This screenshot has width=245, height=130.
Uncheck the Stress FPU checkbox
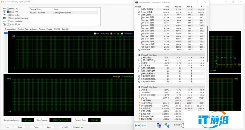click(x=8, y=12)
